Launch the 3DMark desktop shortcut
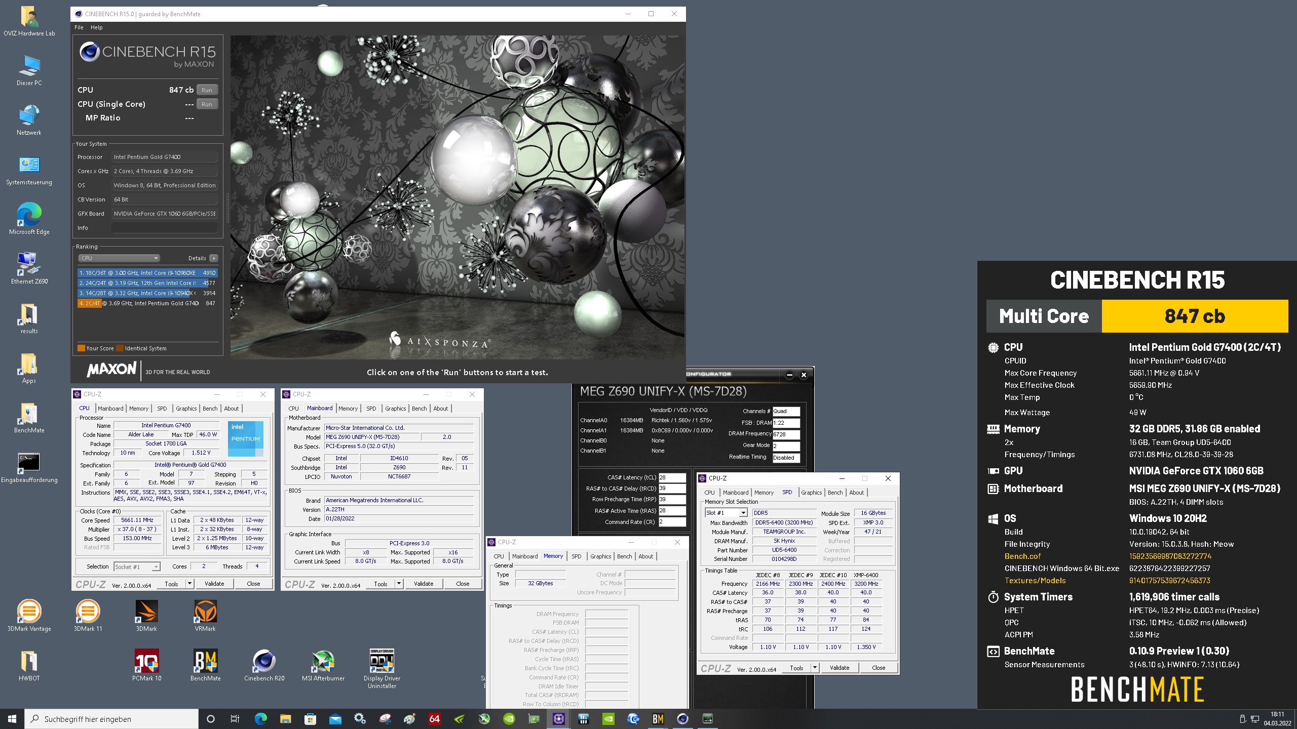The height and width of the screenshot is (729, 1297). point(146,616)
